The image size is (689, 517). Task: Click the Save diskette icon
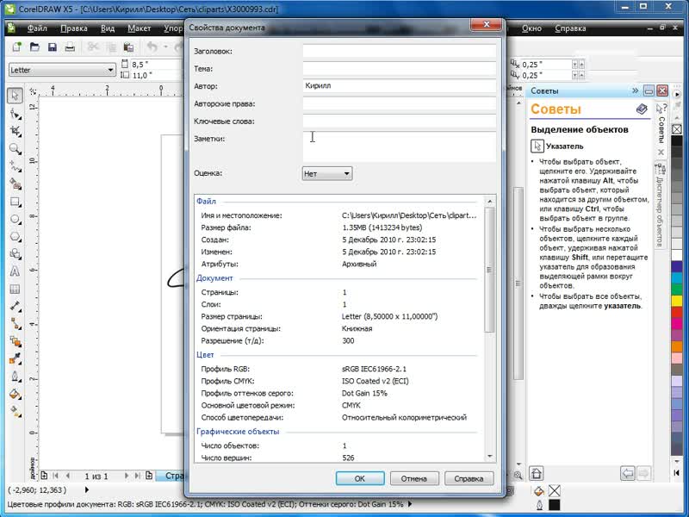[53, 47]
